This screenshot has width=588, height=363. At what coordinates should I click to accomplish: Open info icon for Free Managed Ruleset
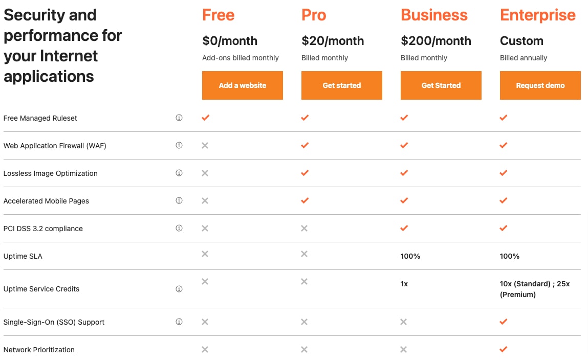(179, 118)
